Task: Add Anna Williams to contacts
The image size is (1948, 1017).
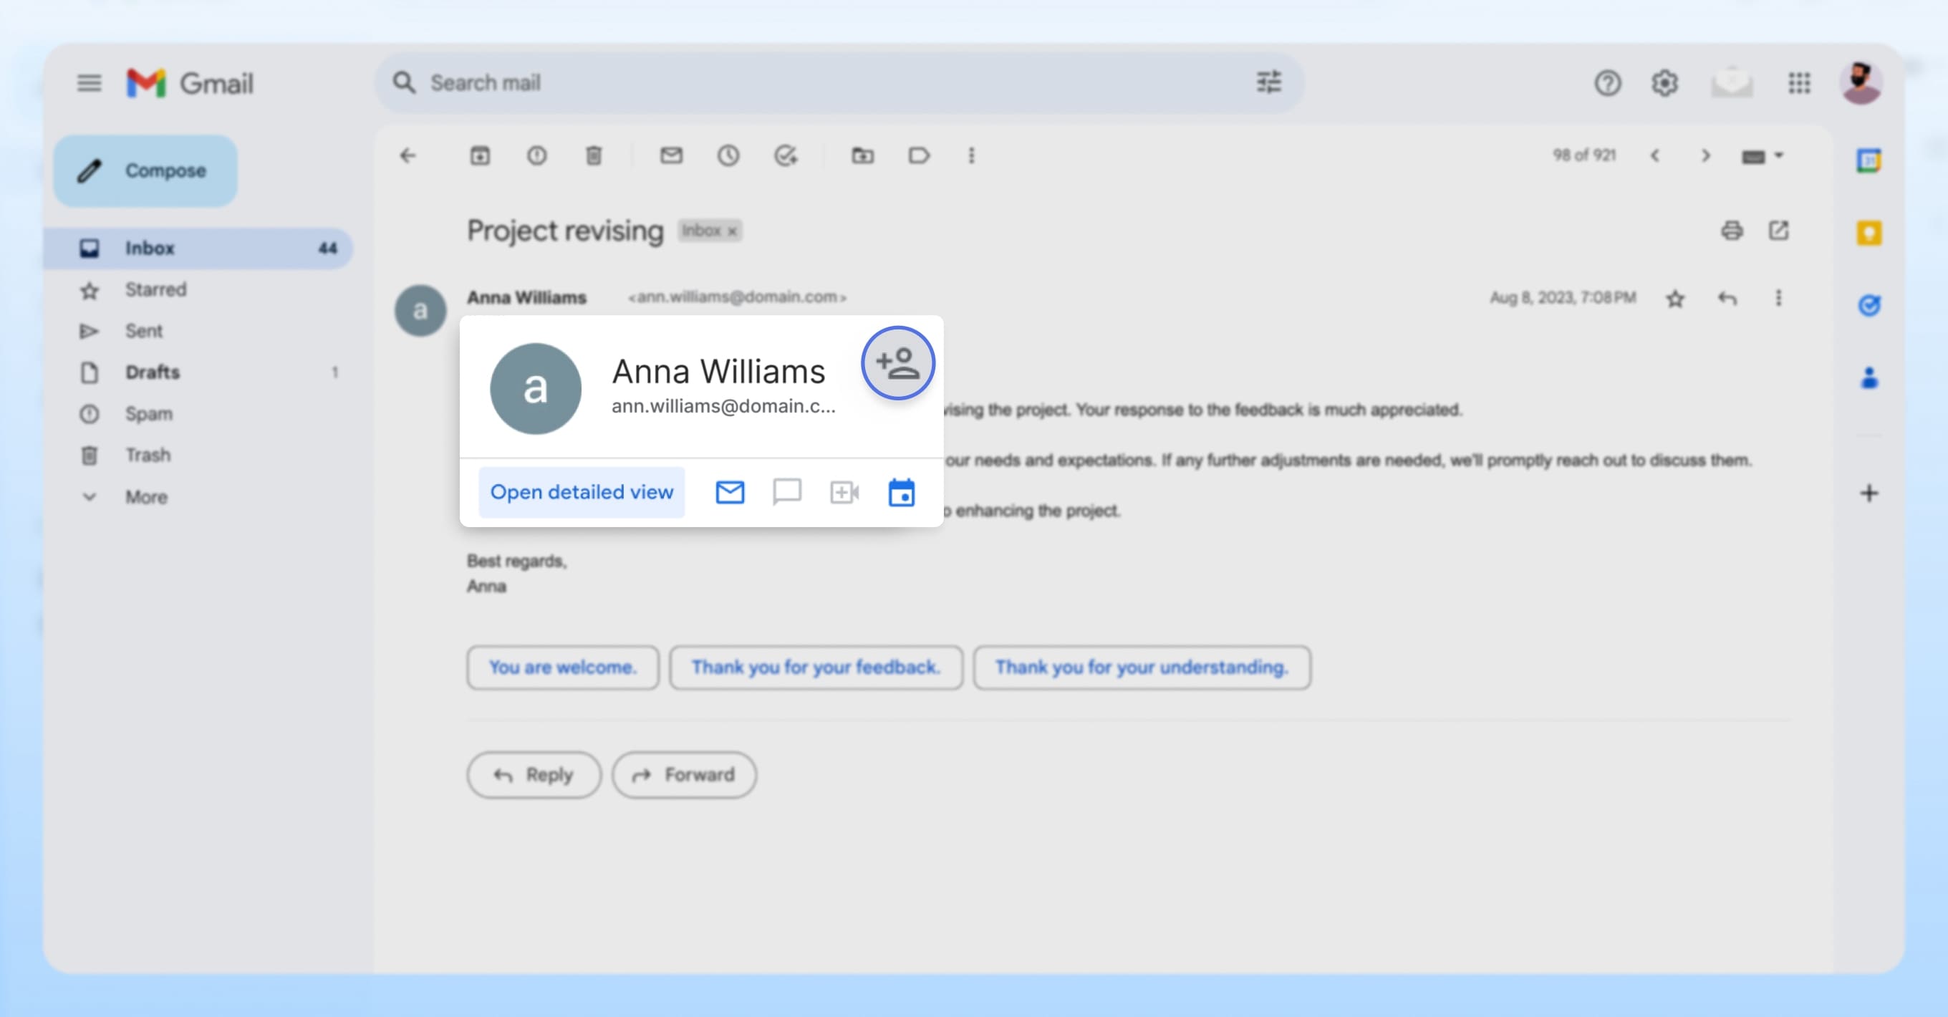Action: 897,363
